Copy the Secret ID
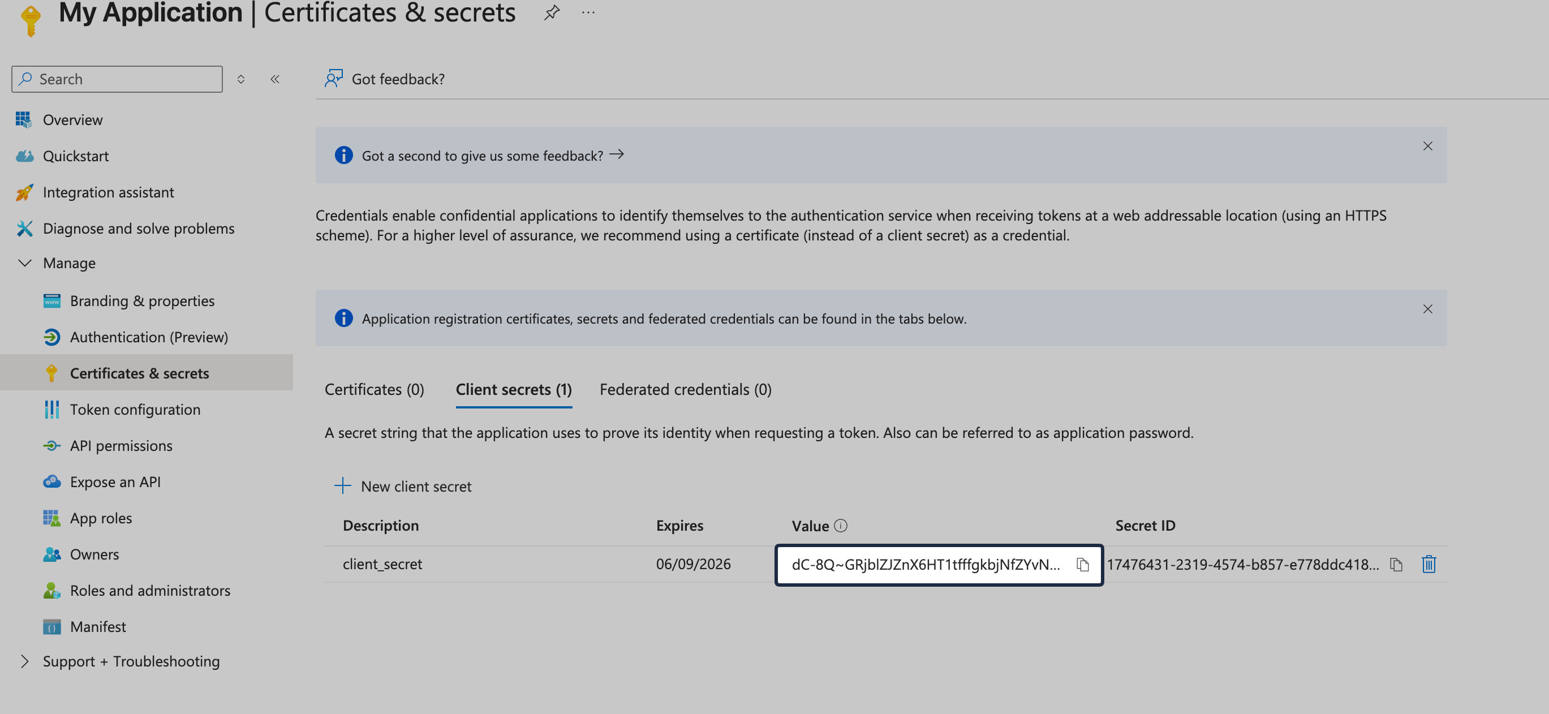 pyautogui.click(x=1397, y=564)
